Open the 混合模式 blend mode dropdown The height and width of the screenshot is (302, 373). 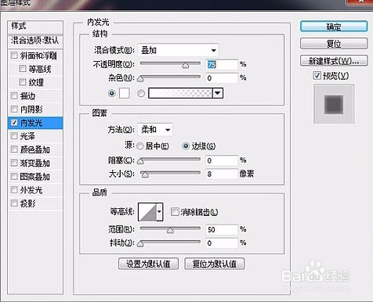178,50
